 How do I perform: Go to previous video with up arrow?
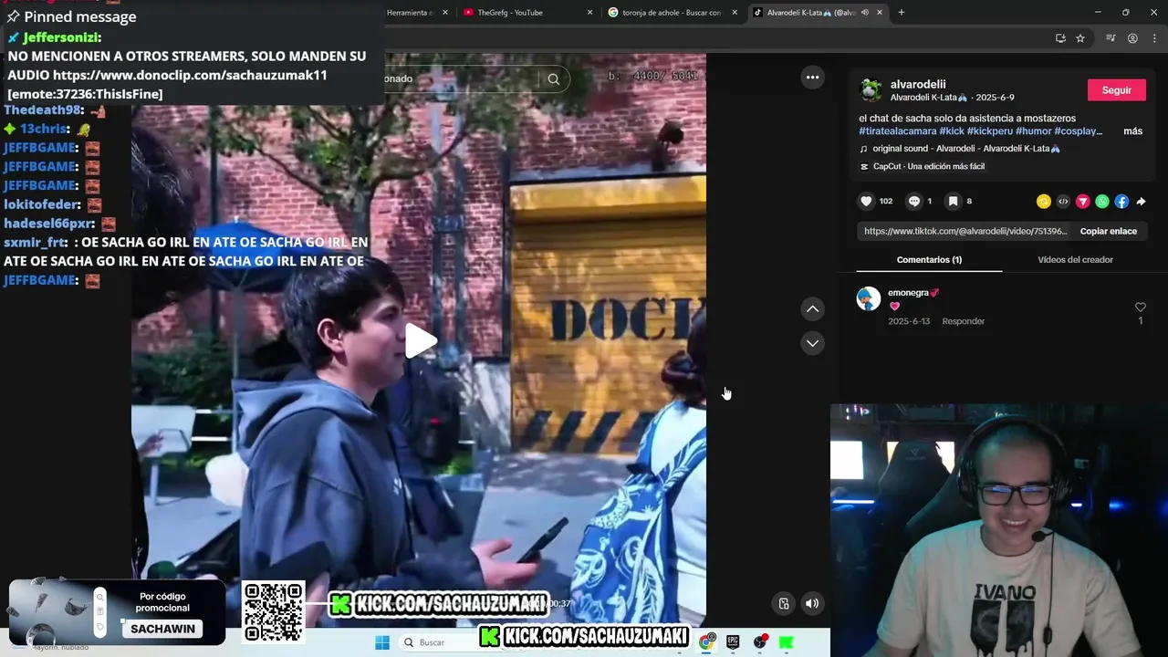pyautogui.click(x=812, y=309)
